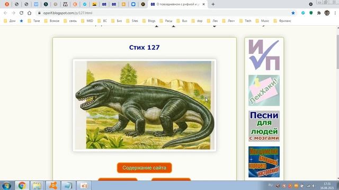Switch to the blue W Word-style tab
Image resolution: width=339 pixels, height=190 pixels.
36,4
